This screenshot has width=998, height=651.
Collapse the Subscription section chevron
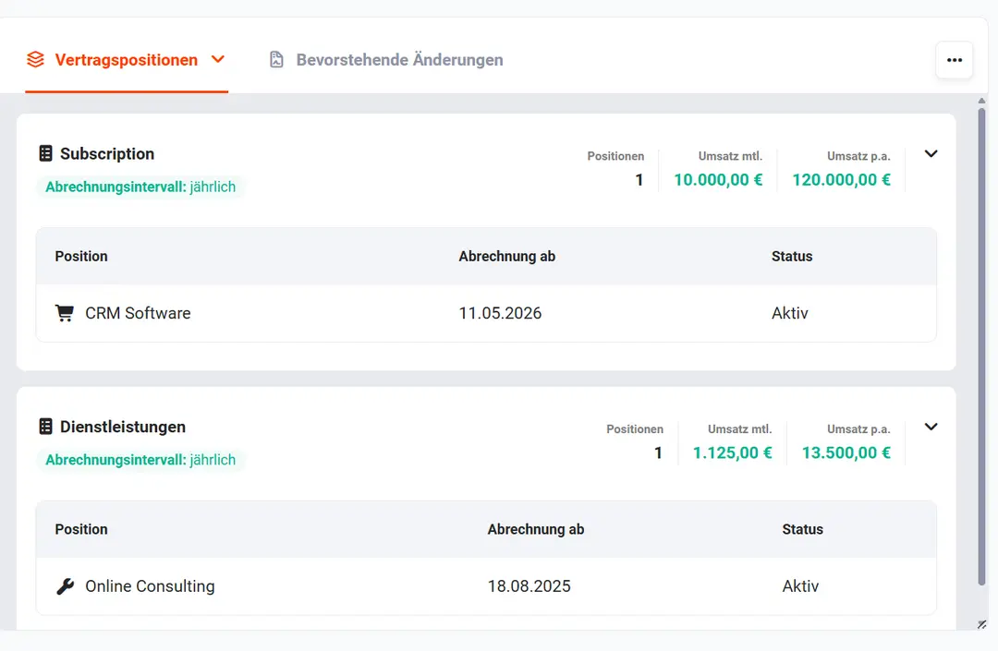point(931,154)
